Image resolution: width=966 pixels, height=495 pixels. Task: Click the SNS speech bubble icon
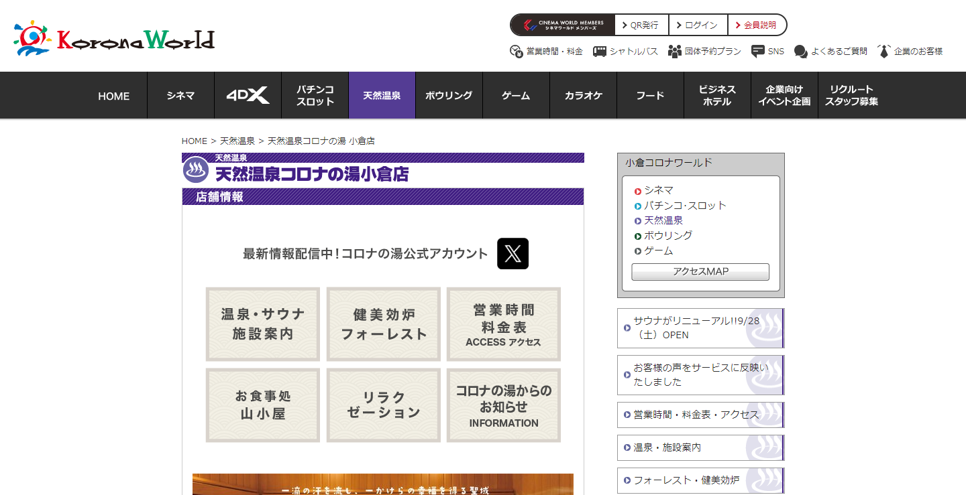point(758,52)
